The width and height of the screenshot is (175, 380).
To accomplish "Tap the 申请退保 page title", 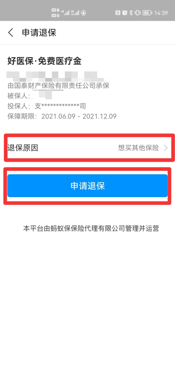I will click(x=39, y=32).
